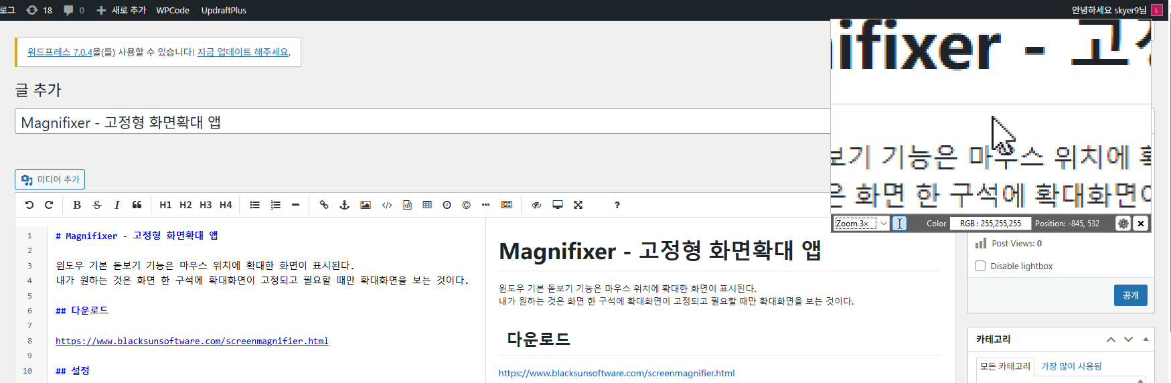Toggle the preview pane with the eye-slash icon
The height and width of the screenshot is (383, 1171).
(x=536, y=205)
